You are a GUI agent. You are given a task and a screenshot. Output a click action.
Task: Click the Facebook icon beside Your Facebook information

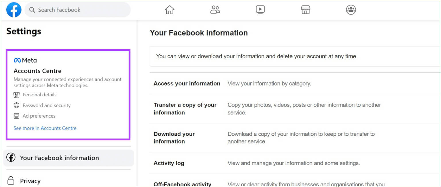(11, 157)
